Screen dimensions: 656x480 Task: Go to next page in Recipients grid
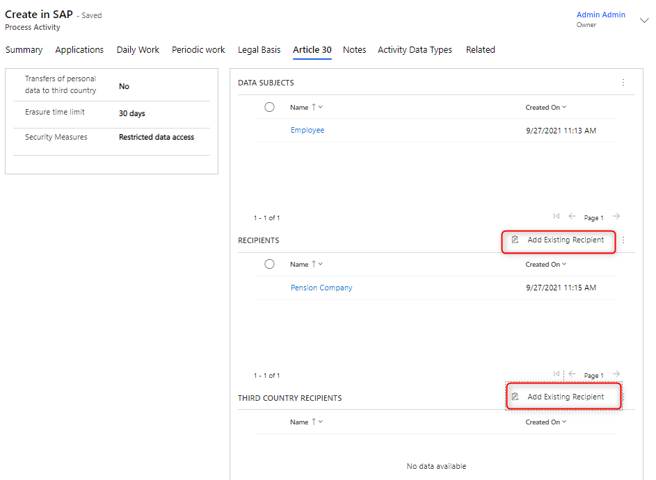(x=616, y=374)
